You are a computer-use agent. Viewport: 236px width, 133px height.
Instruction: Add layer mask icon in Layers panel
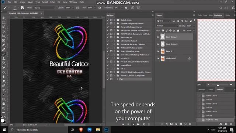coord(171,124)
